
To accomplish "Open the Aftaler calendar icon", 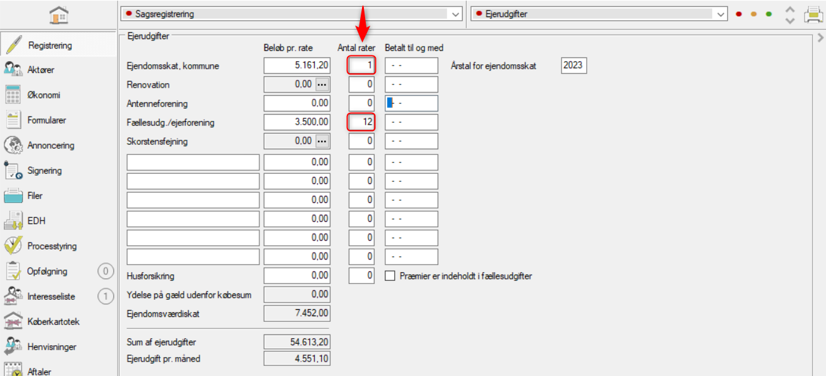I will (13, 370).
